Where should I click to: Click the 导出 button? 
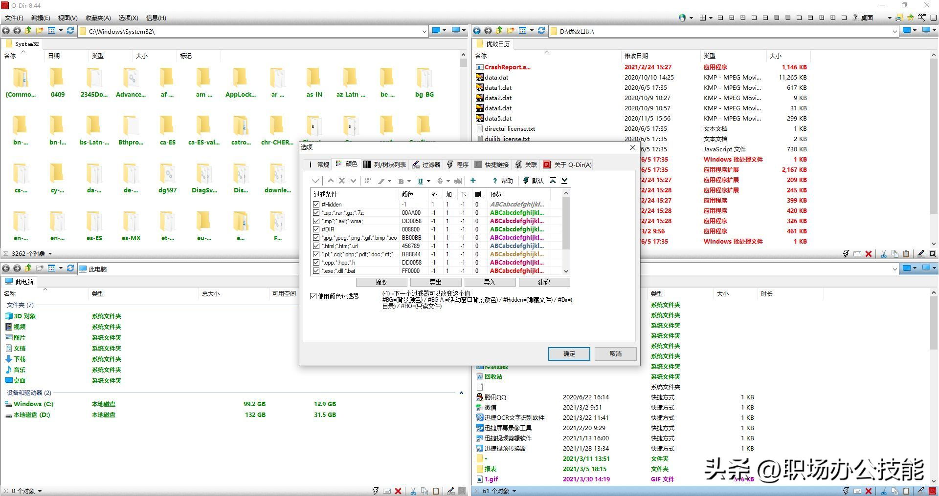pyautogui.click(x=435, y=282)
